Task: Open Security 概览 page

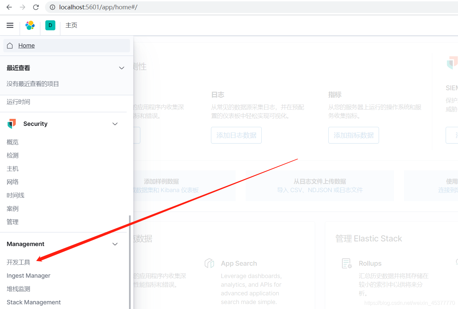Action: [x=13, y=142]
